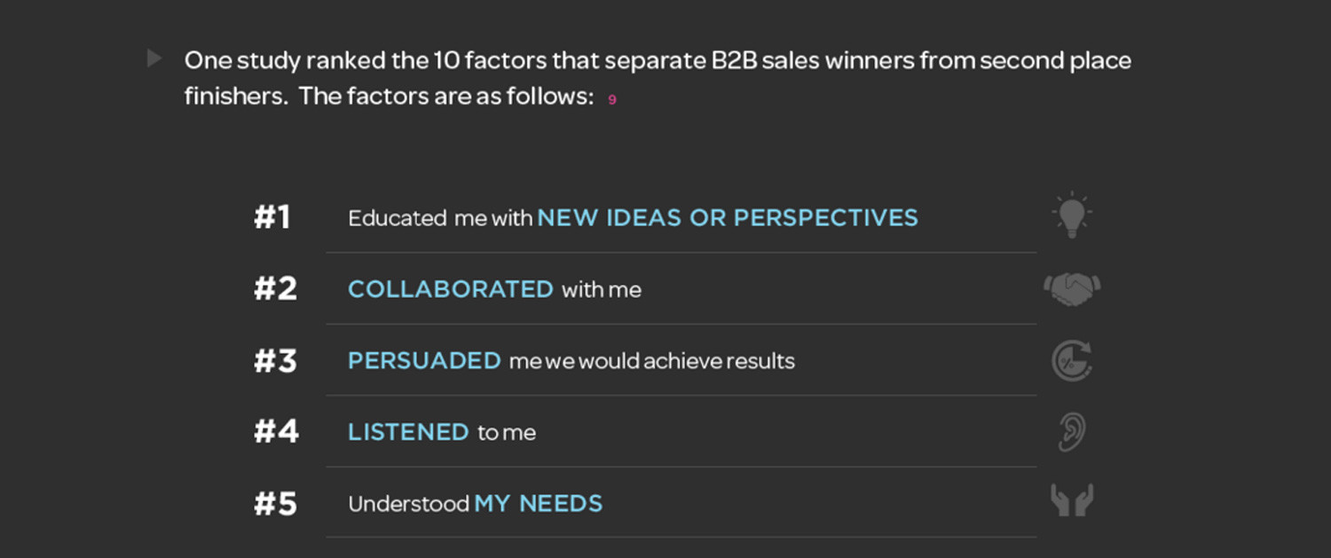The image size is (1331, 558).
Task: Click 'me we would achieve results' text
Action: tap(652, 362)
